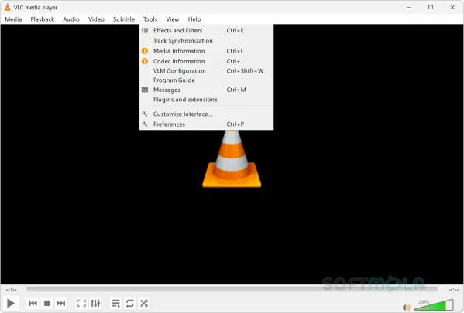Toggle loop repeat mode icon
This screenshot has width=464, height=313.
pos(130,303)
